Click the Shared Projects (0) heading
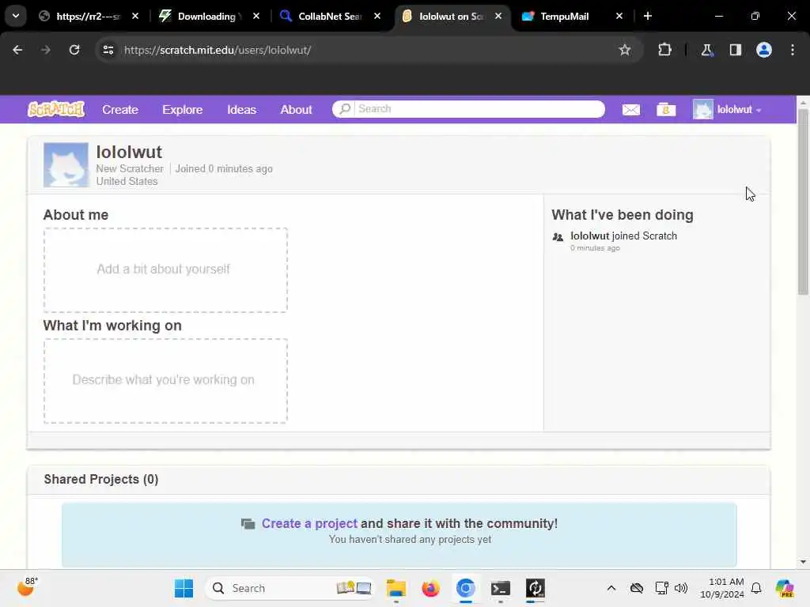 (x=101, y=479)
